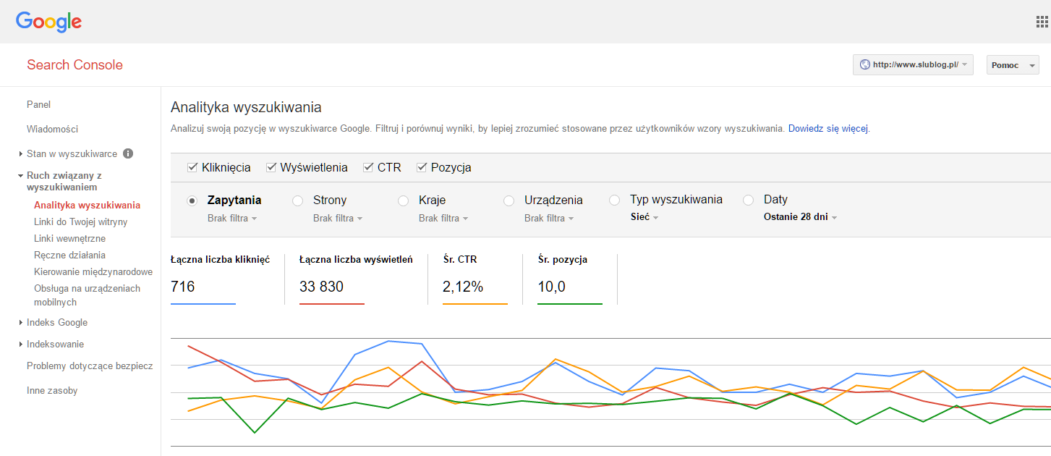
Task: Click the globe icon in site selector
Action: 864,64
